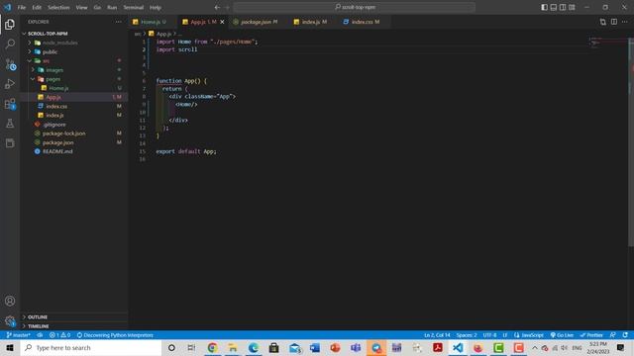Click the editor vertical scrollbar
Screen dimensions: 634x356
631,141
